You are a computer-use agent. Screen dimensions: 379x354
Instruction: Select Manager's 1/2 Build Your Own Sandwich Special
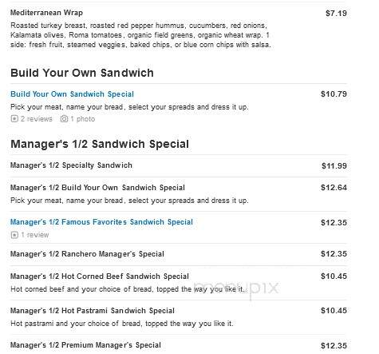(97, 188)
